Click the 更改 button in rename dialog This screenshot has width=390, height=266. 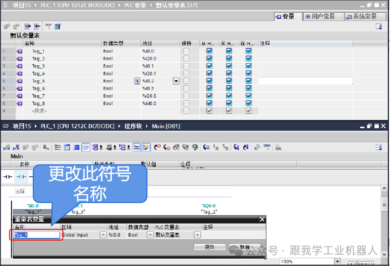(x=209, y=247)
